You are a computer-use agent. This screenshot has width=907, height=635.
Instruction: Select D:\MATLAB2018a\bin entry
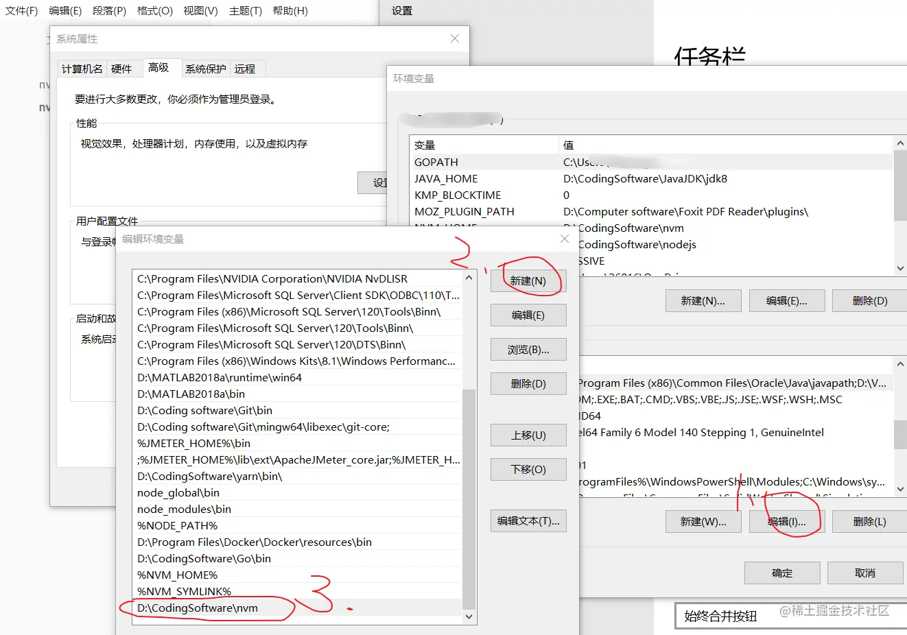click(298, 394)
